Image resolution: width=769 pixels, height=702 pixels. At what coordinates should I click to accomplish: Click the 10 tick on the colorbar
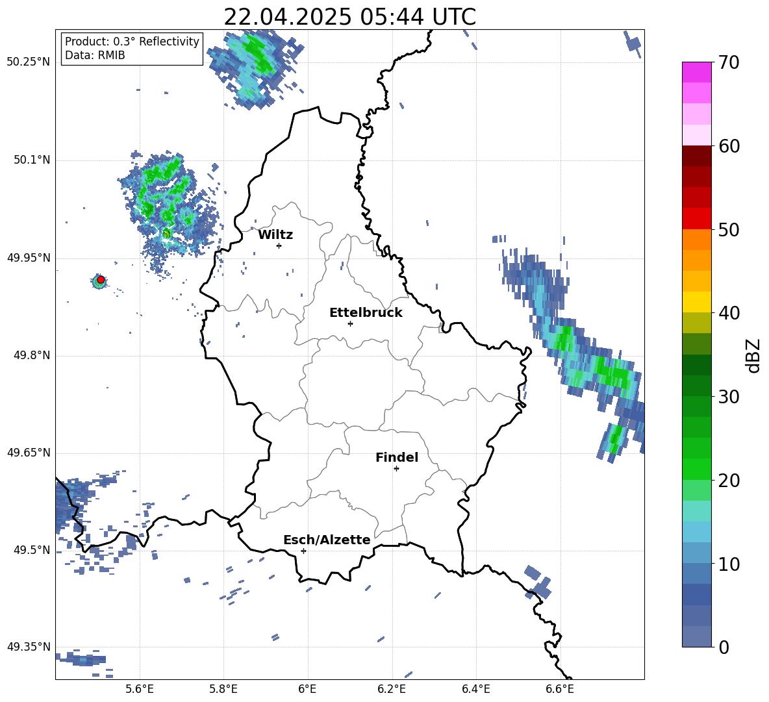pos(729,564)
